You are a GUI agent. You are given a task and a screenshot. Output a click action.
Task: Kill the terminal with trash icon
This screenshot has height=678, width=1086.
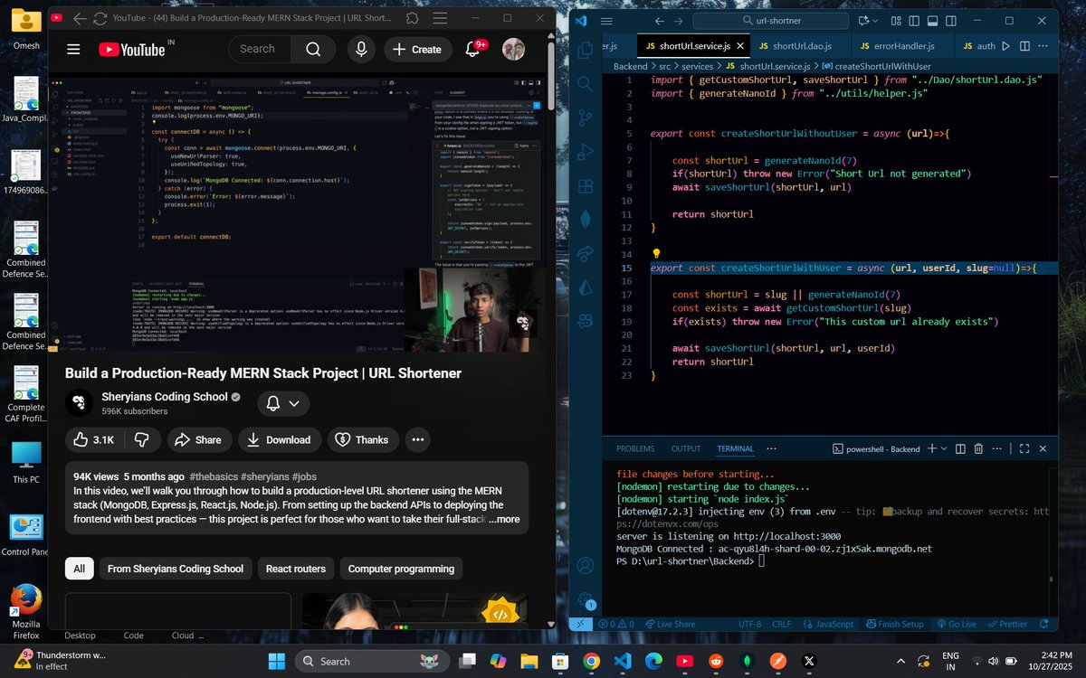point(979,448)
